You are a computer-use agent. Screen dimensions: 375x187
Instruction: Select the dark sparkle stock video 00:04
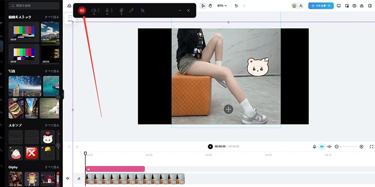[50, 54]
